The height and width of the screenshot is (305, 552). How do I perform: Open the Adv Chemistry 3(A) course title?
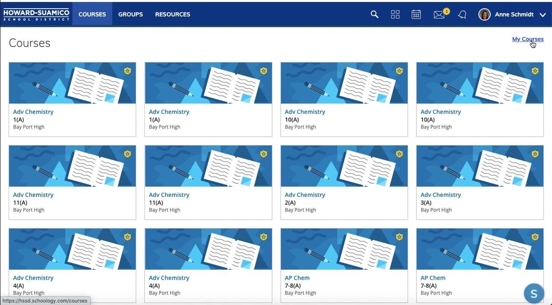coord(441,195)
